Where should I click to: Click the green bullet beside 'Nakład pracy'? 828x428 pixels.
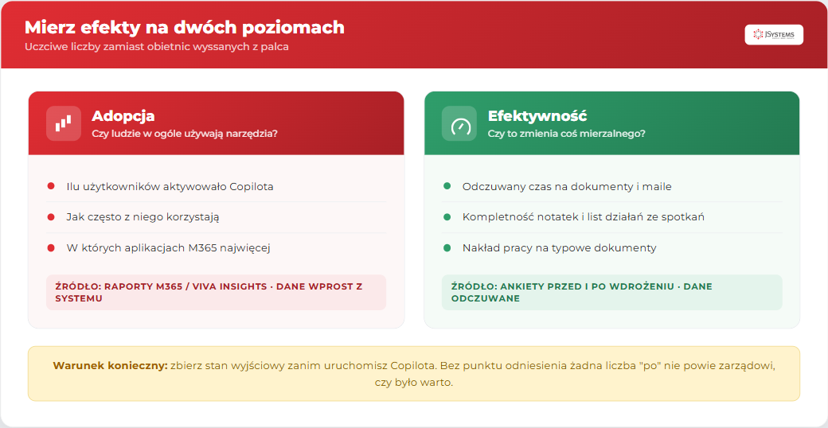point(447,247)
